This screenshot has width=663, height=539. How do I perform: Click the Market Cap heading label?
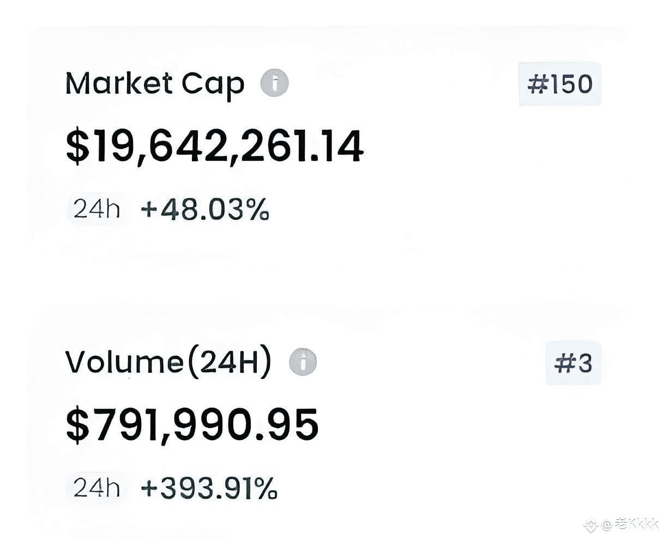pos(155,84)
